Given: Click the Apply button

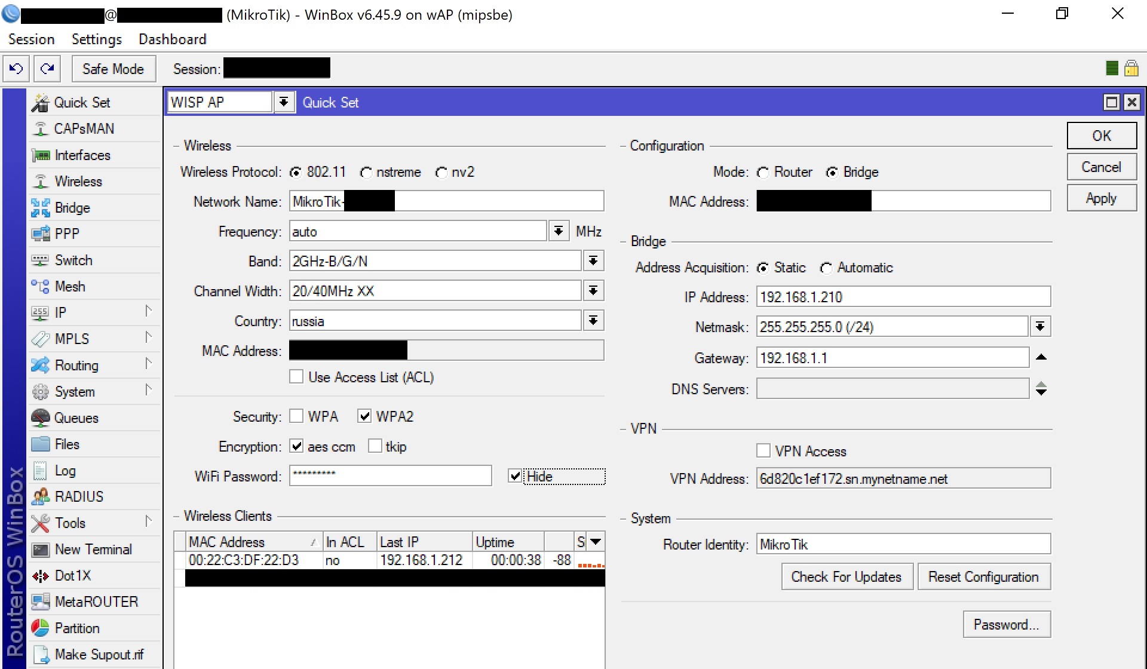Looking at the screenshot, I should coord(1102,198).
